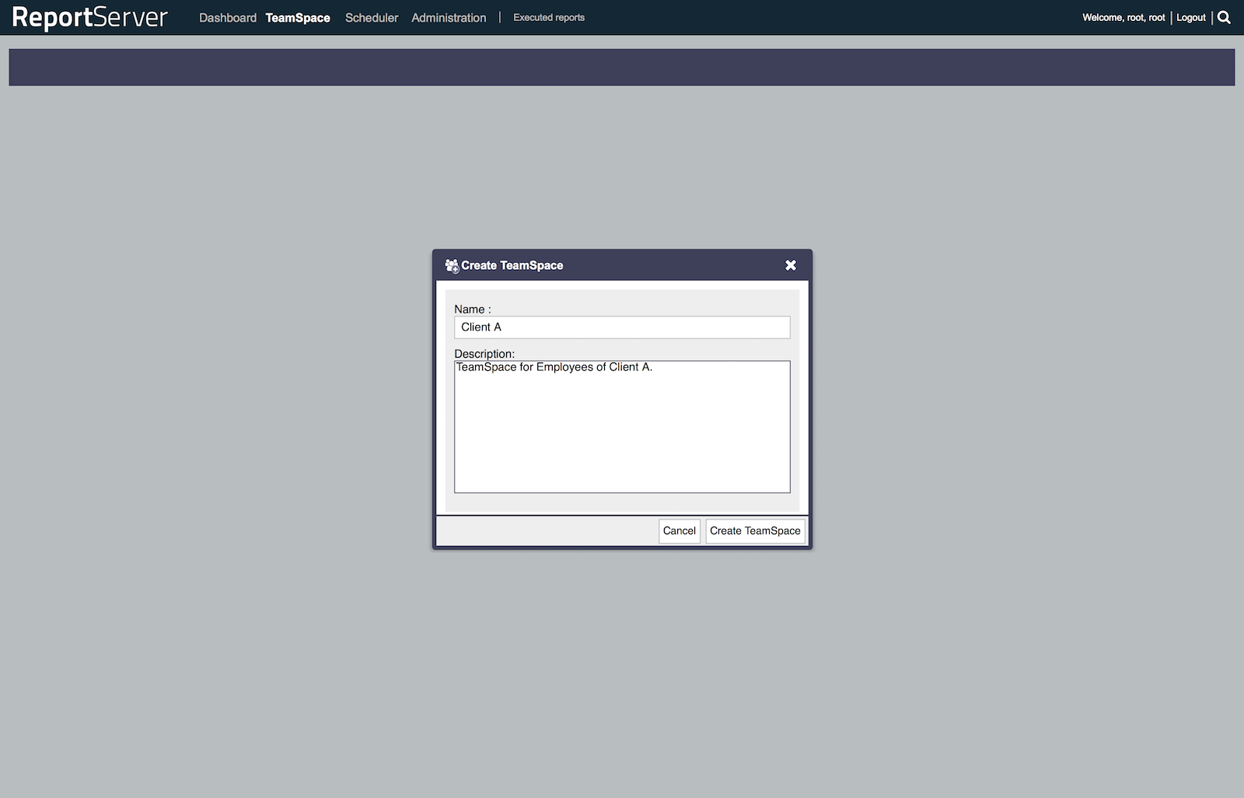Go to the Scheduler section

pyautogui.click(x=372, y=17)
